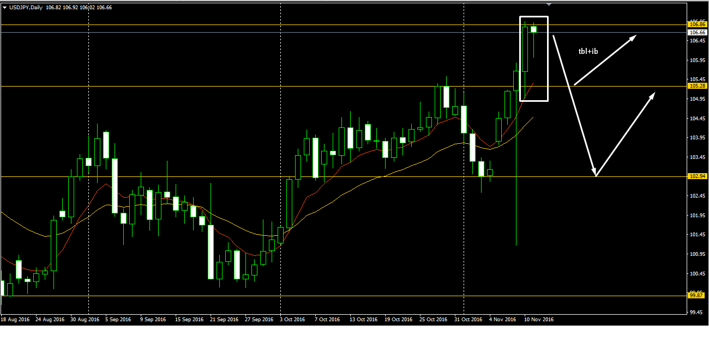This screenshot has height=343, width=709.
Task: Click the 10 Nov 2016 date label
Action: click(x=539, y=320)
